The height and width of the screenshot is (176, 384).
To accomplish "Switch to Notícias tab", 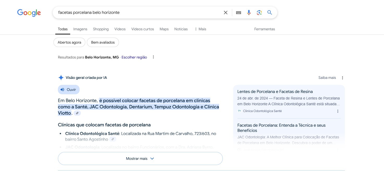I will pos(181,29).
